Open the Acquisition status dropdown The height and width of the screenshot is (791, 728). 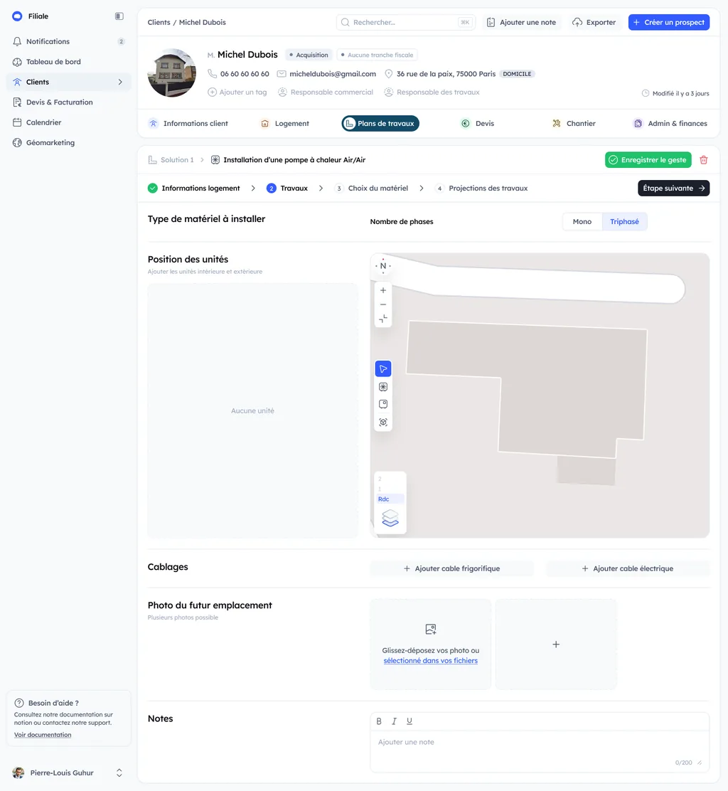click(309, 55)
